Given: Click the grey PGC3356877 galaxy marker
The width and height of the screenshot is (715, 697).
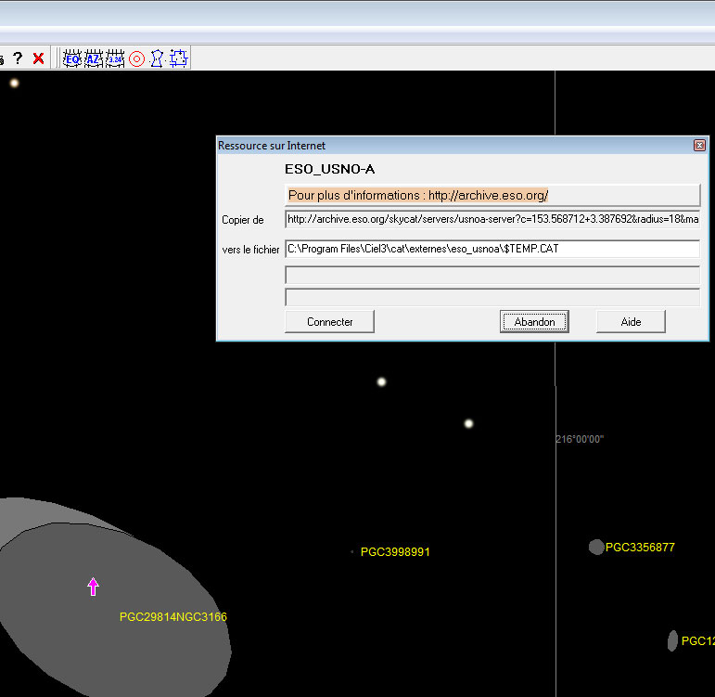Looking at the screenshot, I should point(596,547).
